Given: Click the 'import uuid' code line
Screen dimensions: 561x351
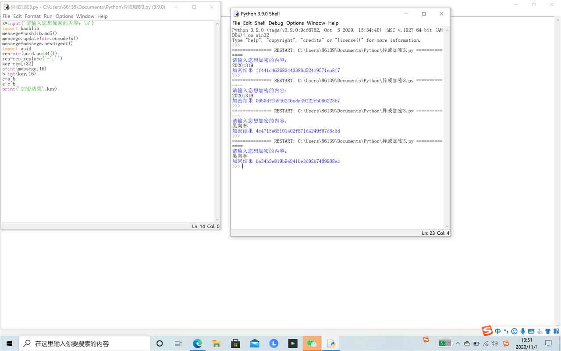Looking at the screenshot, I should (17, 49).
